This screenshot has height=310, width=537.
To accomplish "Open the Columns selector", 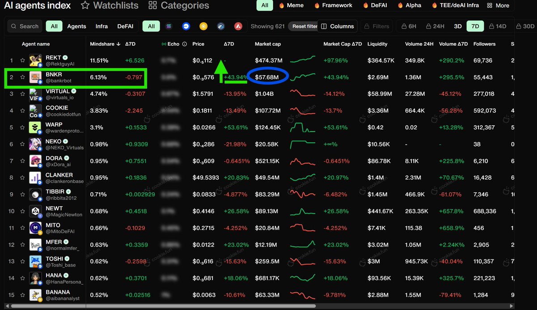I will 337,26.
